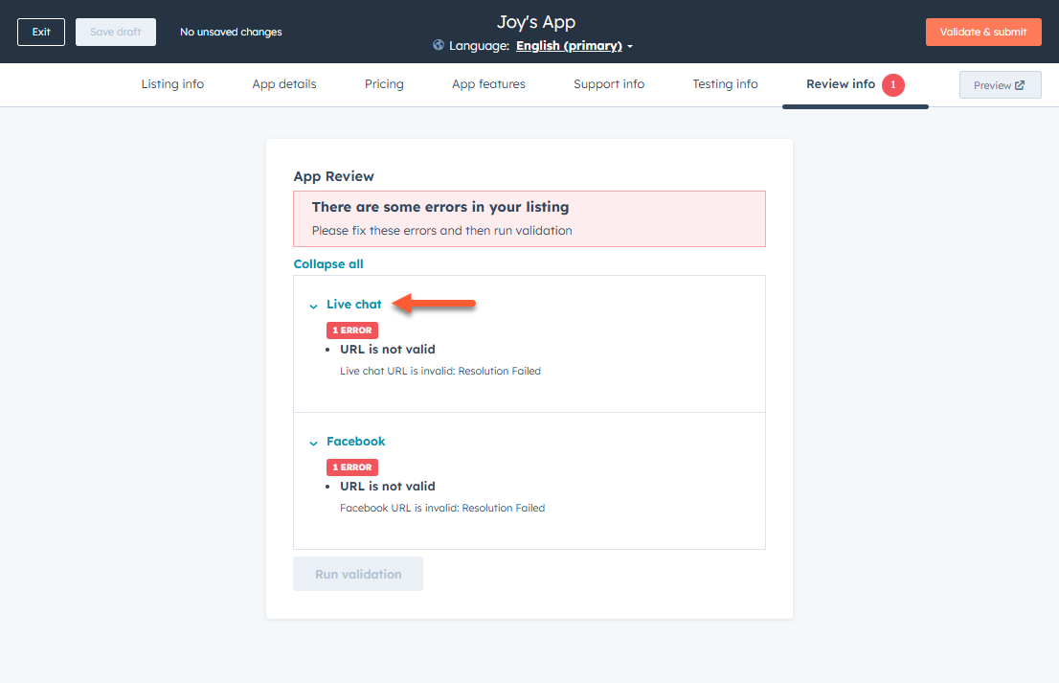Screen dimensions: 1059x683
Task: Go to the Pricing tab
Action: pyautogui.click(x=384, y=84)
